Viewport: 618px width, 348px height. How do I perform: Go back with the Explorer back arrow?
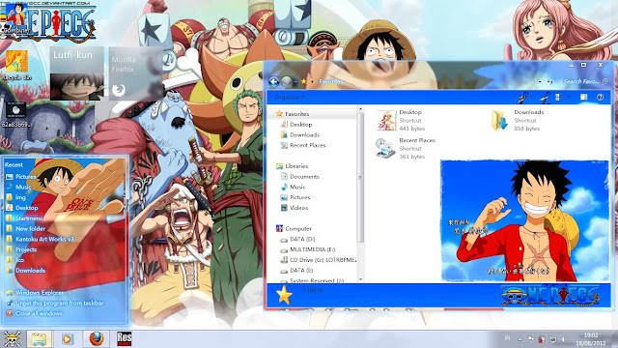coord(274,81)
